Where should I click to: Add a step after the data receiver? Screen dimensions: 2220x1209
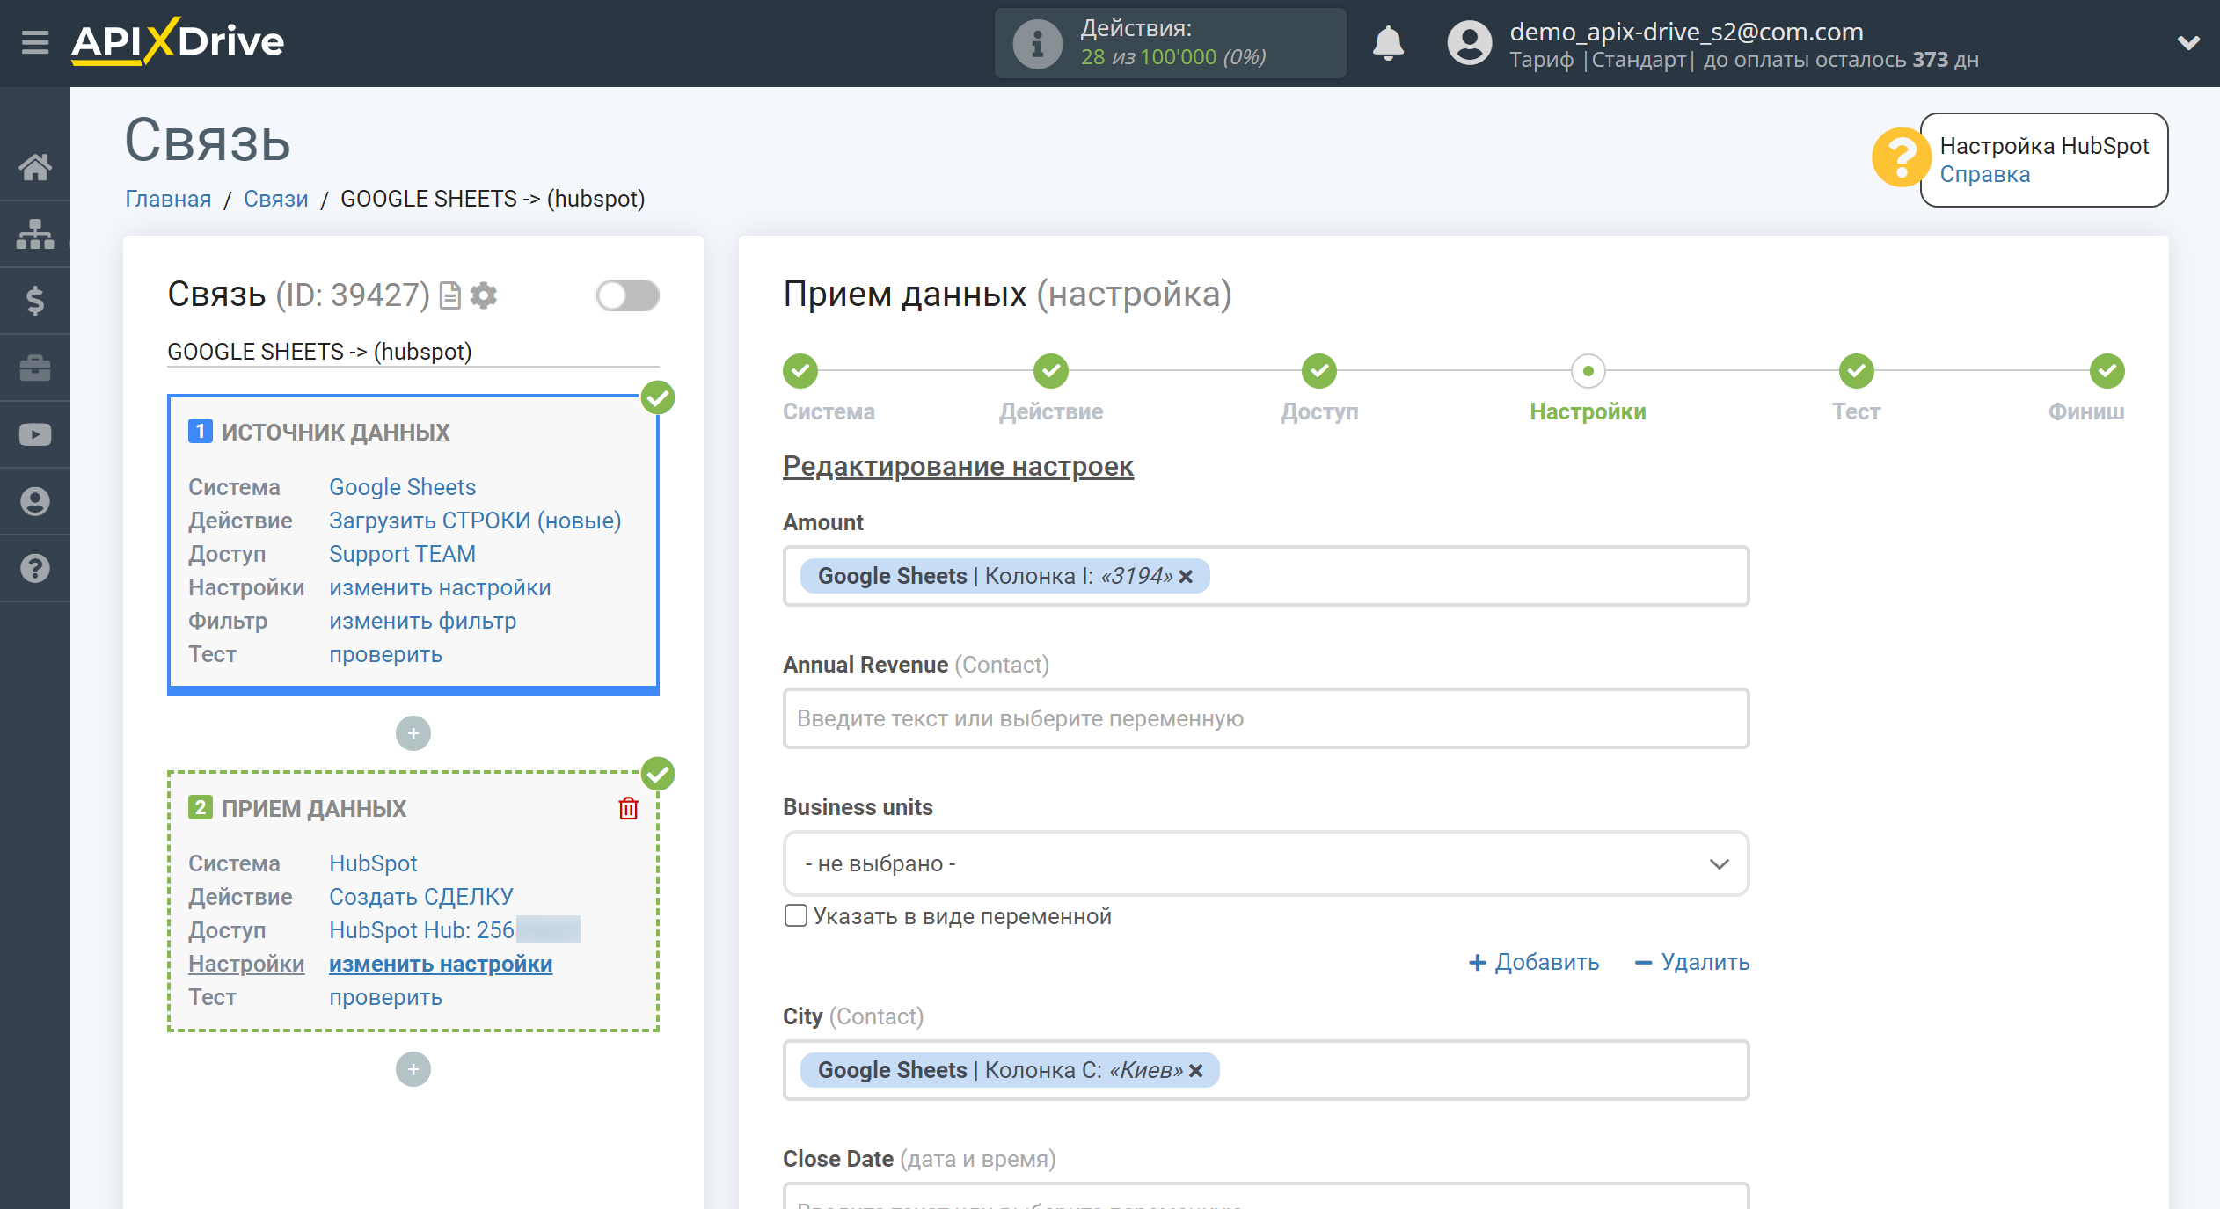coord(413,1069)
